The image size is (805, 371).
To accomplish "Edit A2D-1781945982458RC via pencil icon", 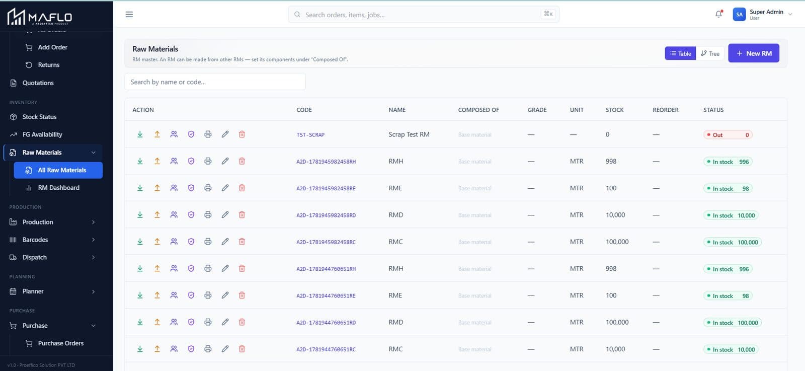I will click(x=225, y=242).
